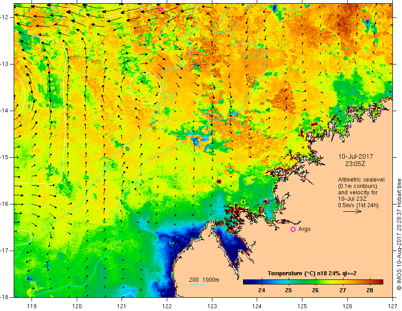
Task: Click the latitude axis label '-18'
Action: (x=5, y=297)
